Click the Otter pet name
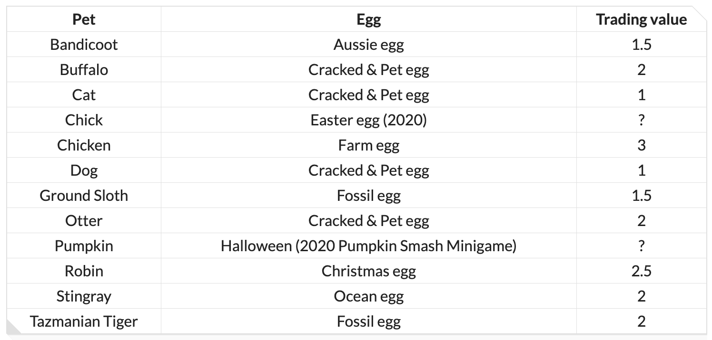 point(84,221)
